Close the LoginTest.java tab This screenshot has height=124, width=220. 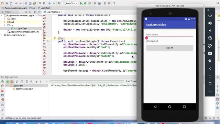62,12
